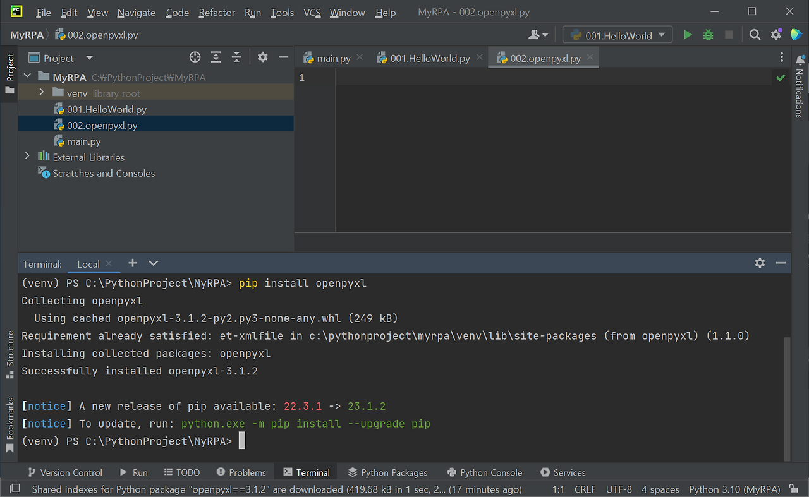Viewport: 809px width, 497px height.
Task: Run the 001.HelloWorld configuration
Action: 688,35
